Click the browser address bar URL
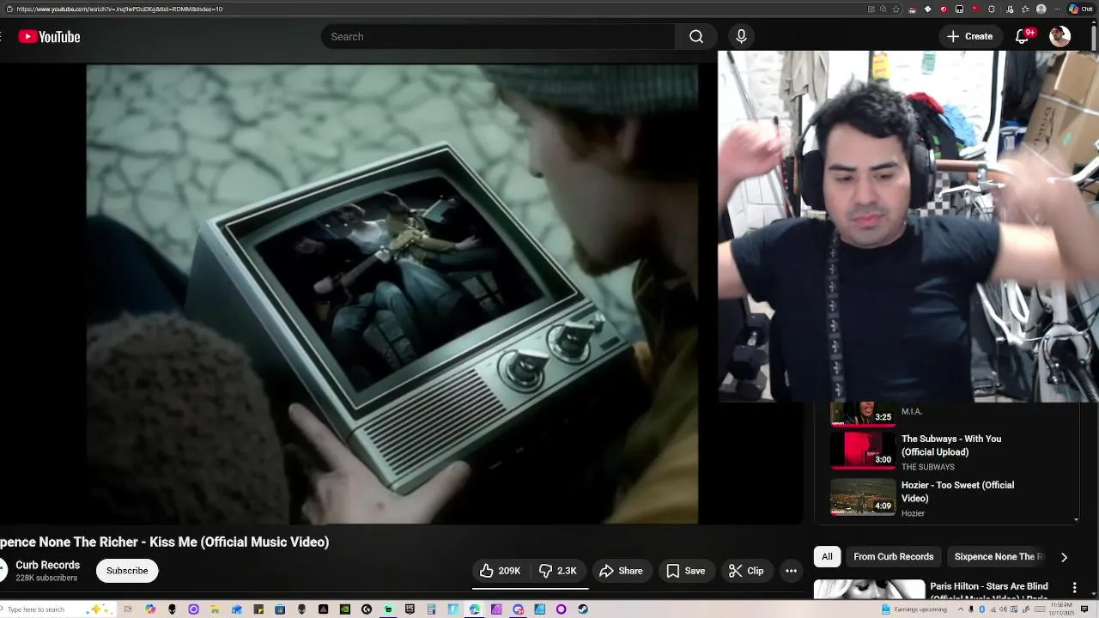Viewport: 1099px width, 618px height. (119, 9)
